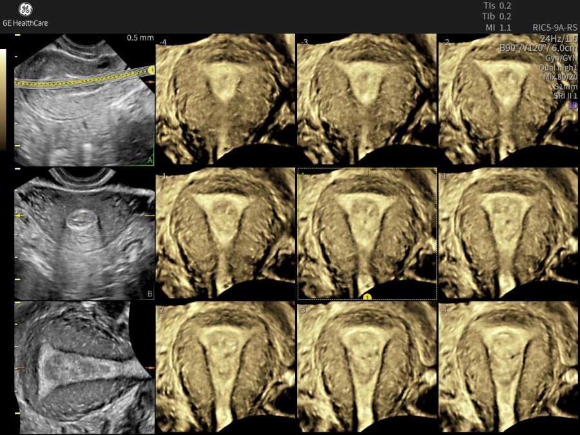Select the slice 4 thumbnail

click(508, 367)
